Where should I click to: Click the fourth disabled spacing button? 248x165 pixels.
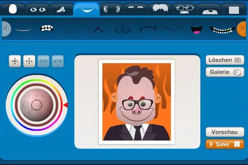57,61
